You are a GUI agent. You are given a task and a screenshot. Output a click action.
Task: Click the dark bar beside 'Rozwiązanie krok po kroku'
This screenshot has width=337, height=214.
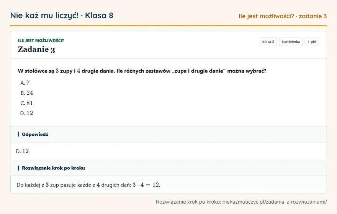coord(18,168)
